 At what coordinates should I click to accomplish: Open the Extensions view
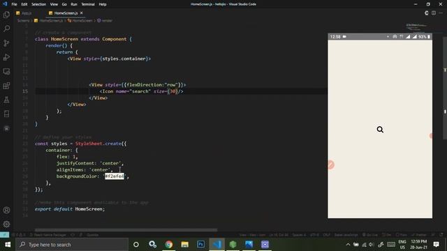(6, 86)
